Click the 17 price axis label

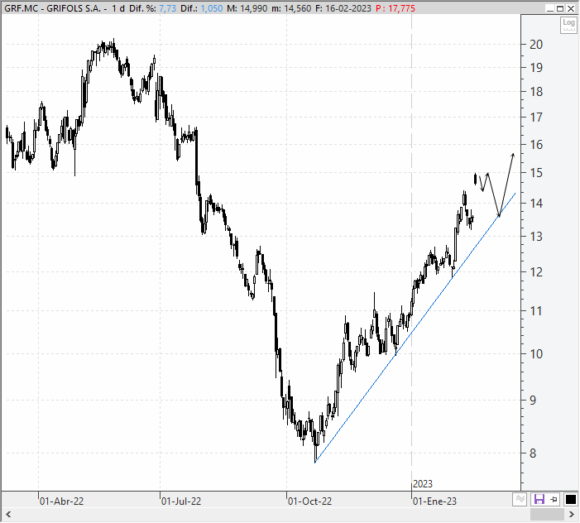coord(536,118)
